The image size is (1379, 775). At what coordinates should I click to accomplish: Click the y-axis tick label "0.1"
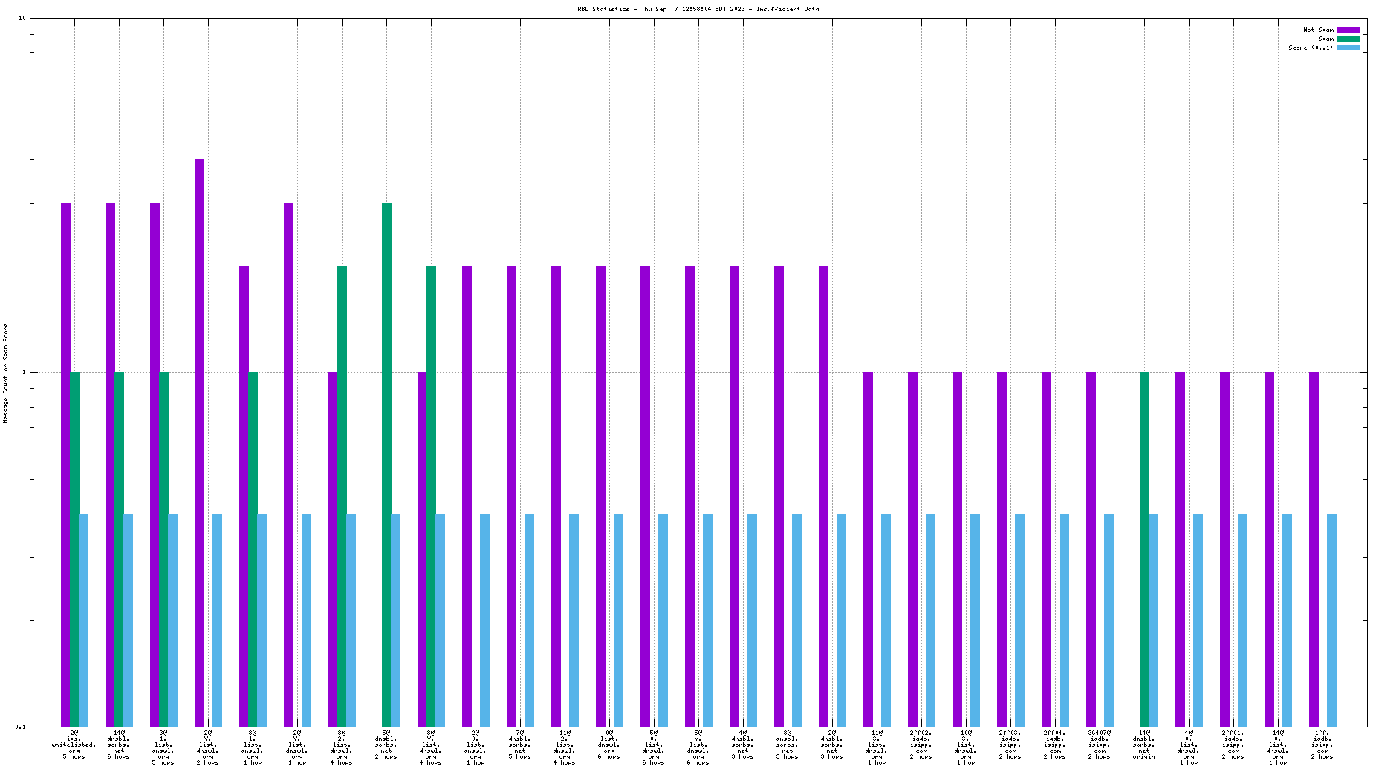(20, 727)
